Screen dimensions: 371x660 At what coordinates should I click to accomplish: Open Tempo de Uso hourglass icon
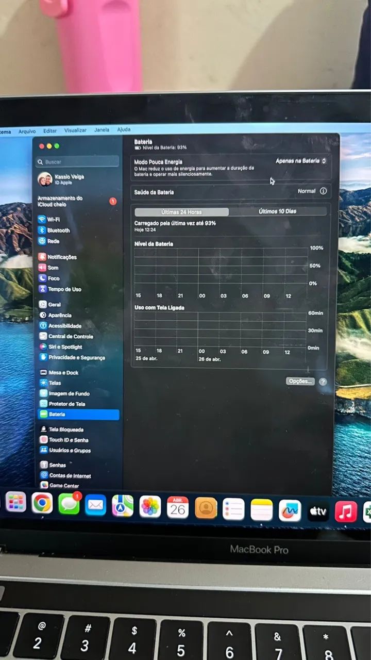pos(42,289)
